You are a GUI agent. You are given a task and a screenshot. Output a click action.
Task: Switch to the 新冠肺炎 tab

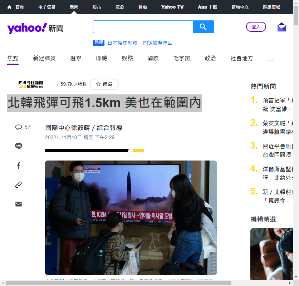pyautogui.click(x=44, y=58)
